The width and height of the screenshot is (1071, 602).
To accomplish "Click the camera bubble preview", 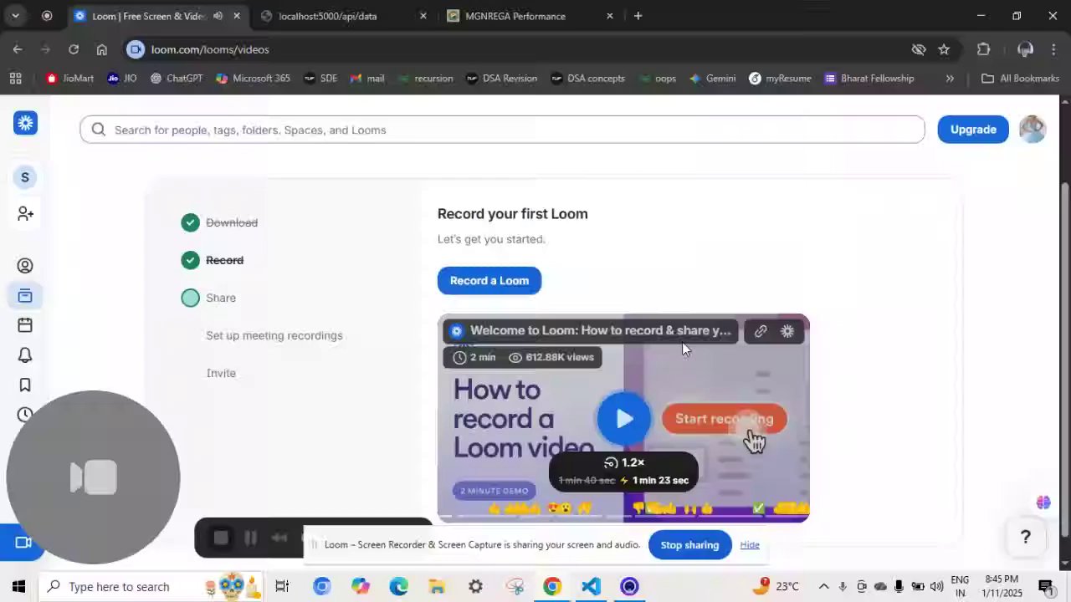I will click(93, 477).
